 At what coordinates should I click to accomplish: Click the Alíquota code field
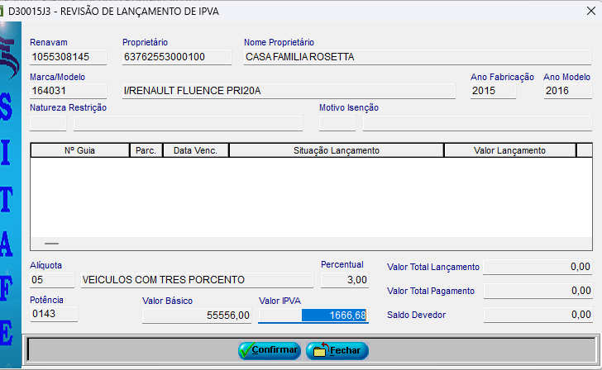(53, 280)
